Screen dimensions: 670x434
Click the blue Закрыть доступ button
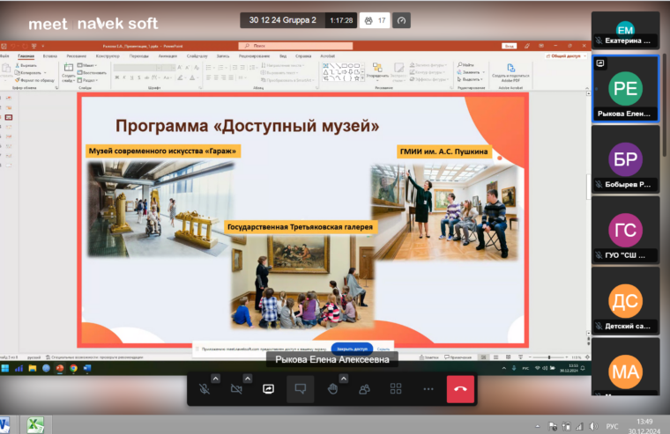[351, 348]
